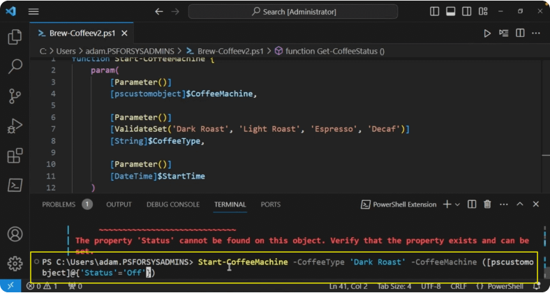Open the terminal launch profile dropdown
The image size is (550, 293).
pos(457,204)
